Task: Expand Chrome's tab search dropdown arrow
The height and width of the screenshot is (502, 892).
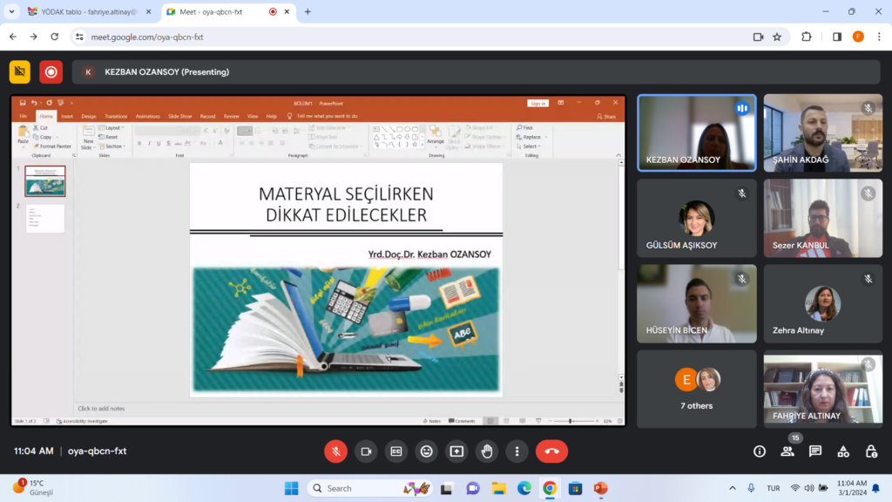Action: pos(12,11)
